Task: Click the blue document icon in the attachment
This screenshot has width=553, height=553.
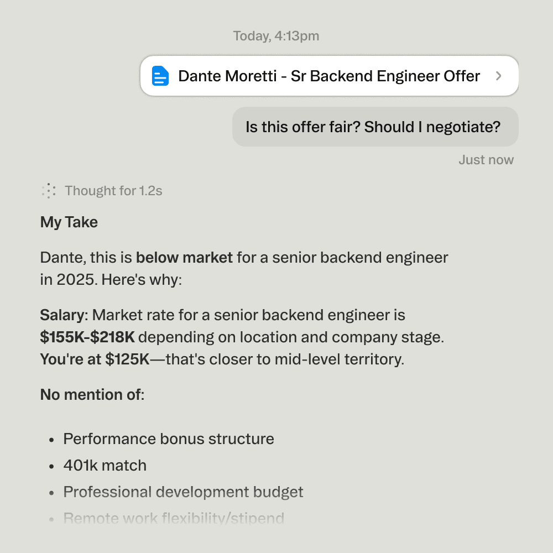Action: pyautogui.click(x=160, y=76)
